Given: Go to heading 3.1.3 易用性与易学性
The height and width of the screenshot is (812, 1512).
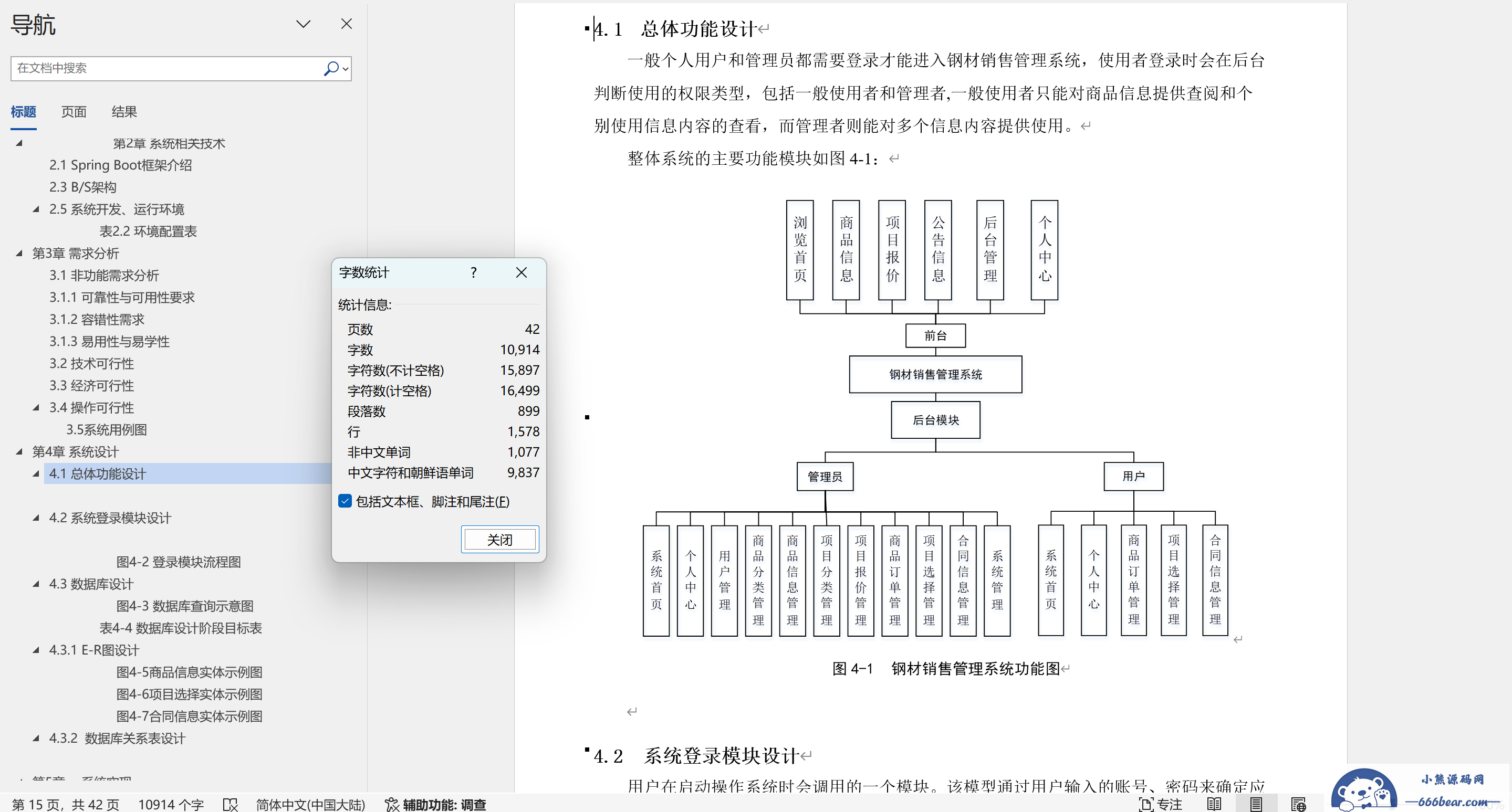Looking at the screenshot, I should (x=109, y=342).
